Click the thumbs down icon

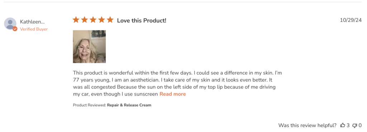(355, 126)
